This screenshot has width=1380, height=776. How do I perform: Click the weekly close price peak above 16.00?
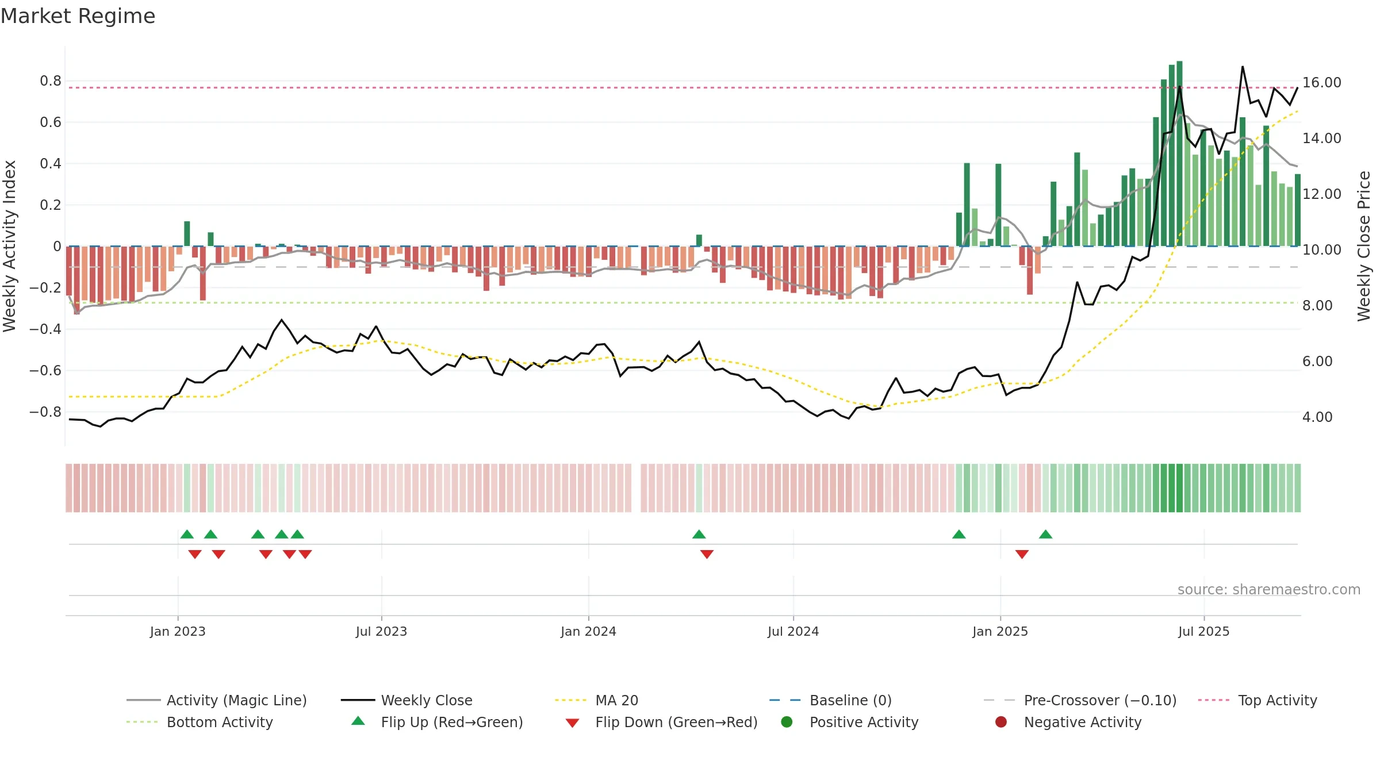[x=1243, y=67]
